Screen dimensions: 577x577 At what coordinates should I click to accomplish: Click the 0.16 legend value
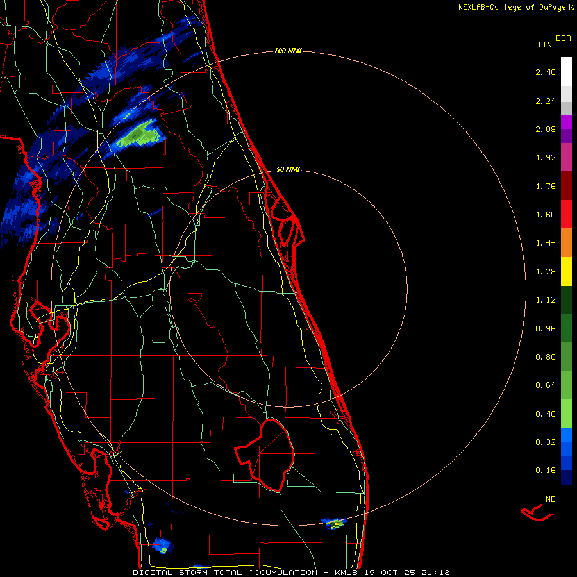point(546,471)
